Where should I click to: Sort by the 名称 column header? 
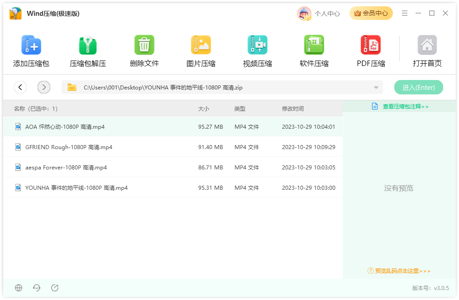tap(36, 109)
